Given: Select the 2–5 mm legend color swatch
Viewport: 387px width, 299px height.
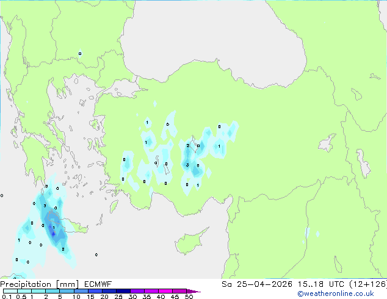Looking at the screenshot, I should pyautogui.click(x=52, y=291).
